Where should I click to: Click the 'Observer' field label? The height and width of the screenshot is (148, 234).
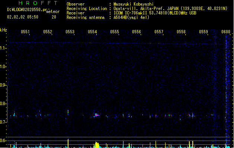pos(76,4)
